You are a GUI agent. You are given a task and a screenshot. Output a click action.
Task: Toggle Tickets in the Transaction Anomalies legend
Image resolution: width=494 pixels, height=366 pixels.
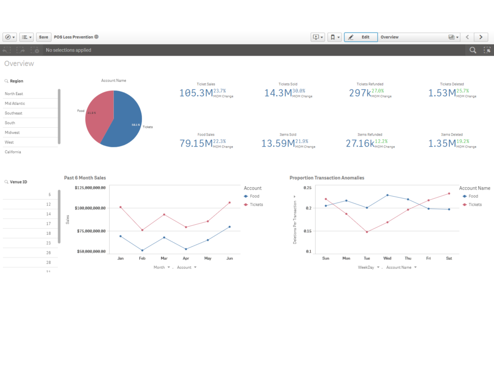(474, 204)
